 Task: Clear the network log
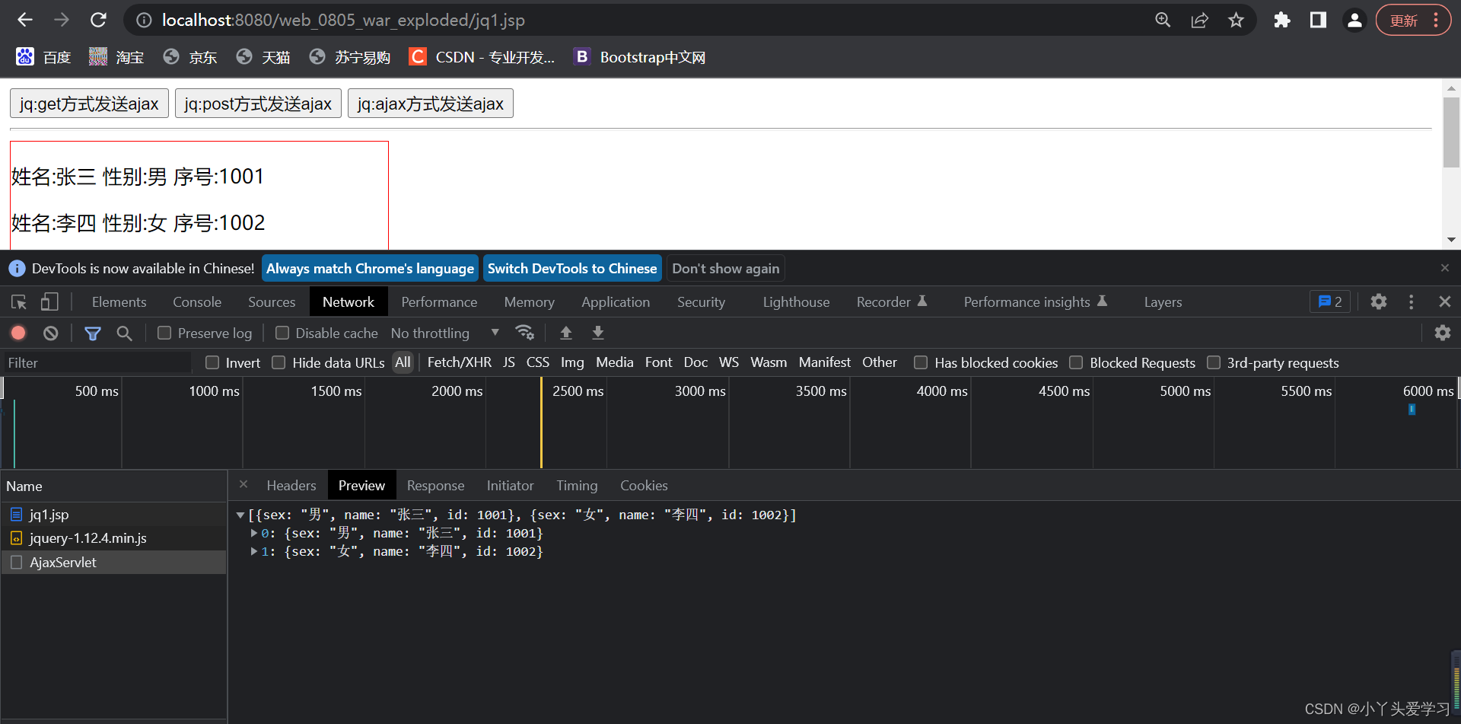tap(50, 333)
